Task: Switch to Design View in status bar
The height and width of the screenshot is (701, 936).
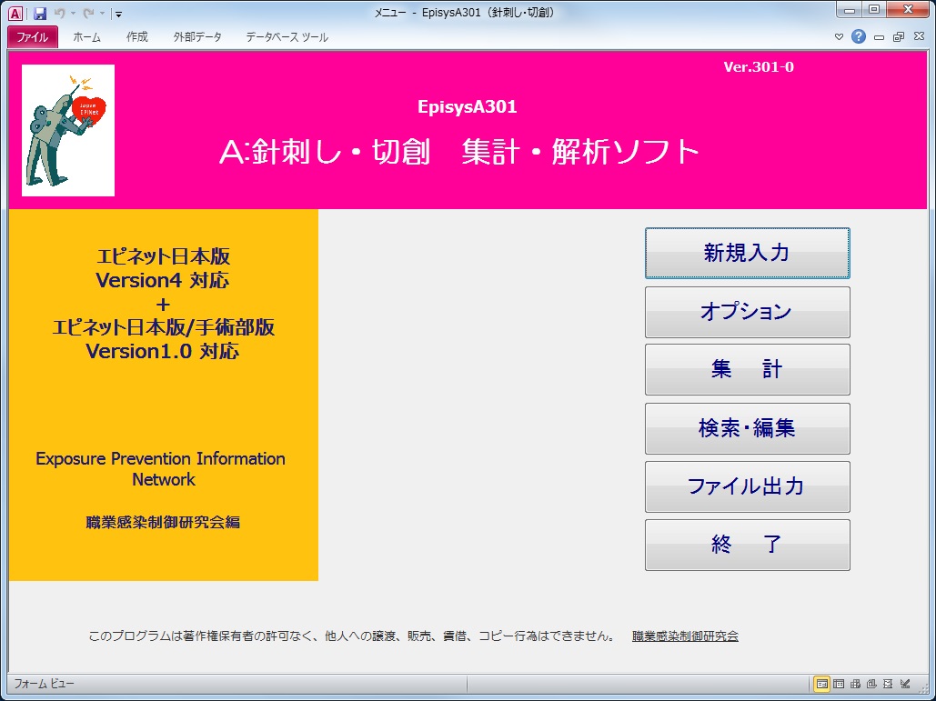Action: pyautogui.click(x=904, y=684)
